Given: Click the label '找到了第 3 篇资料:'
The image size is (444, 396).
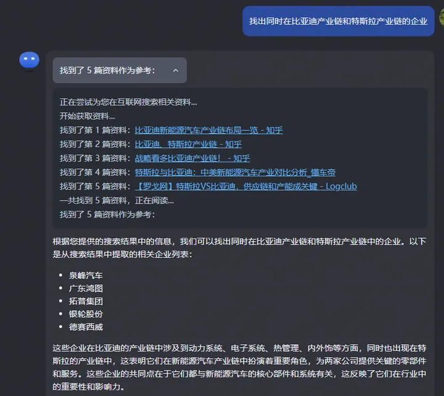Looking at the screenshot, I should coord(95,159).
